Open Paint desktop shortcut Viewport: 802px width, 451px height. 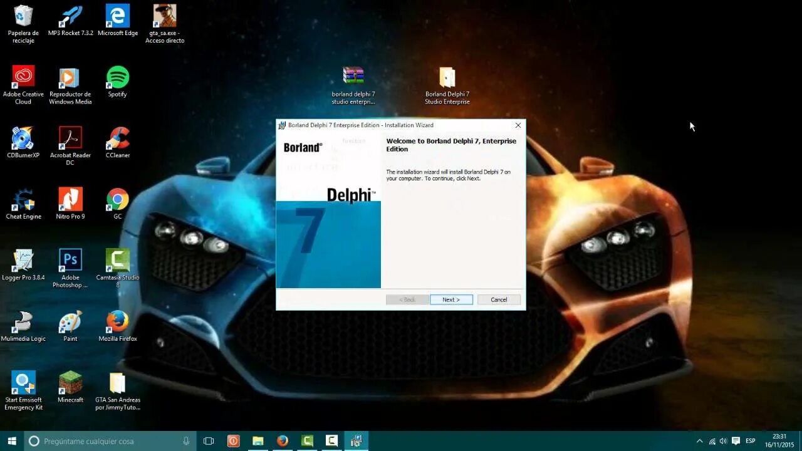coord(70,326)
